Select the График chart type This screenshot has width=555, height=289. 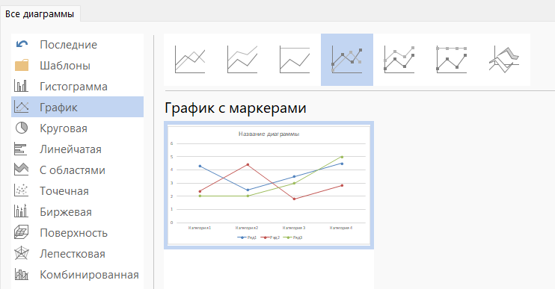point(78,107)
